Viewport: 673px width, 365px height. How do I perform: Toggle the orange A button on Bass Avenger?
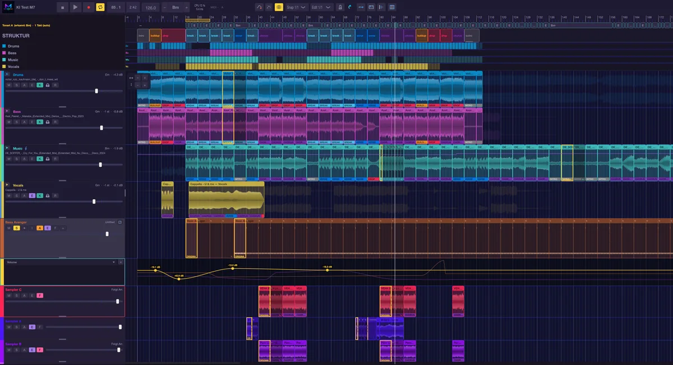[40, 228]
